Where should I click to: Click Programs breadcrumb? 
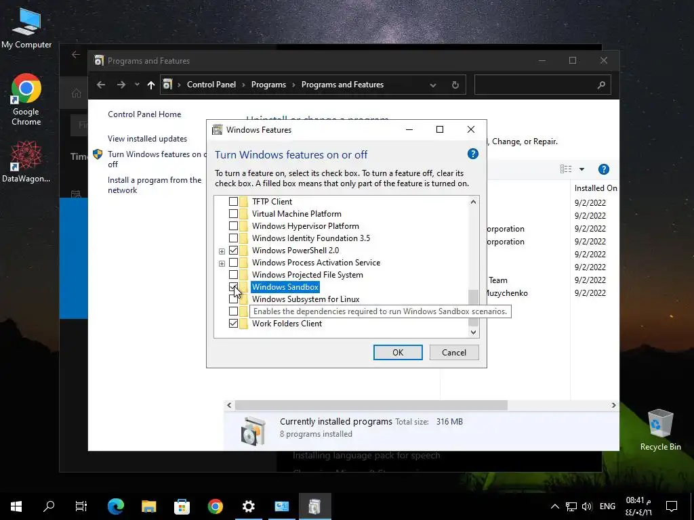point(268,85)
